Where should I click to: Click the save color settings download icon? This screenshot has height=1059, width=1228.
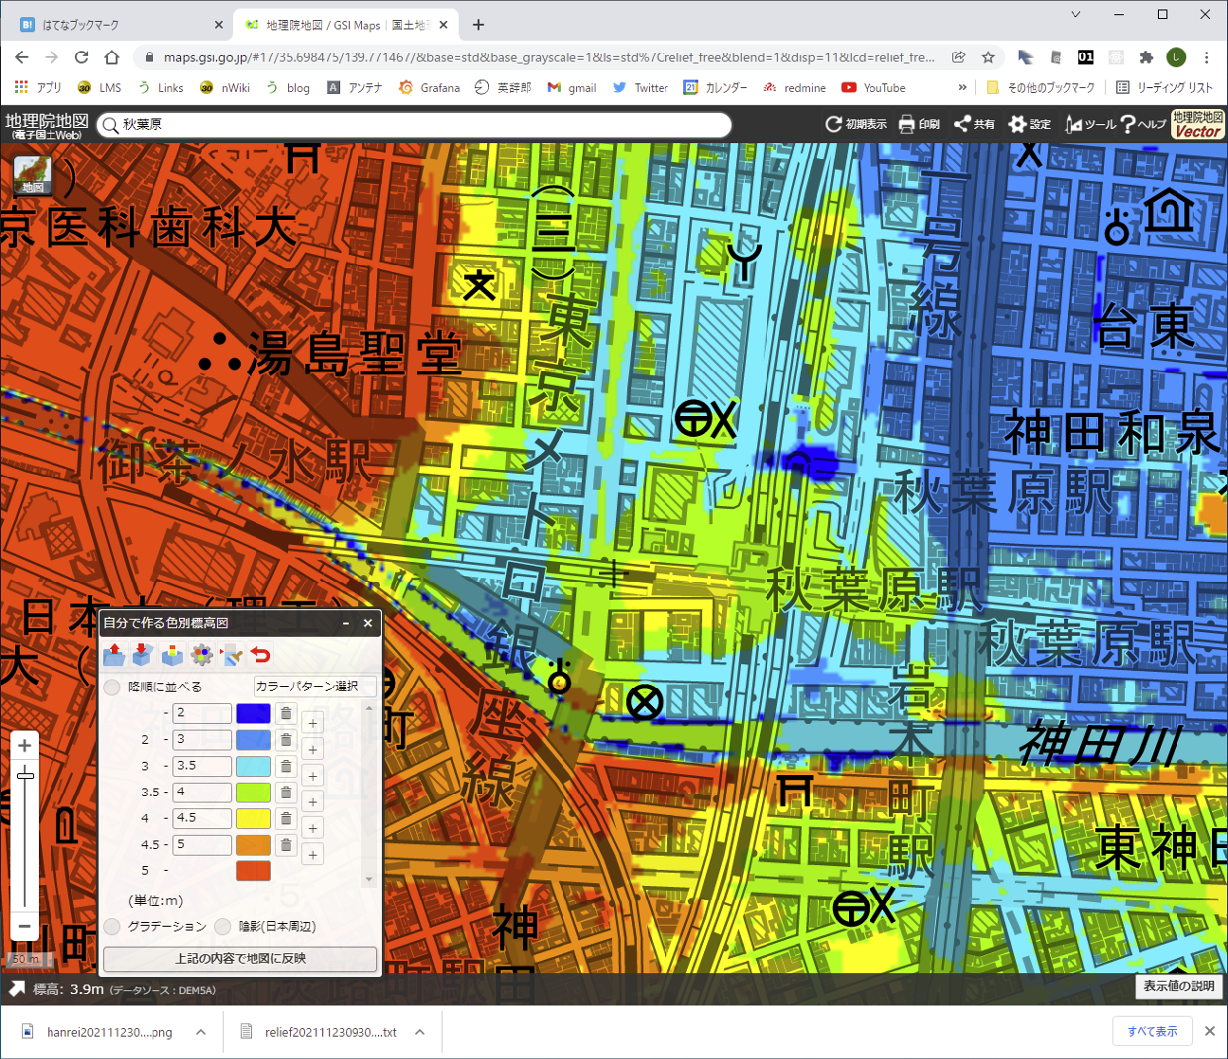click(143, 655)
